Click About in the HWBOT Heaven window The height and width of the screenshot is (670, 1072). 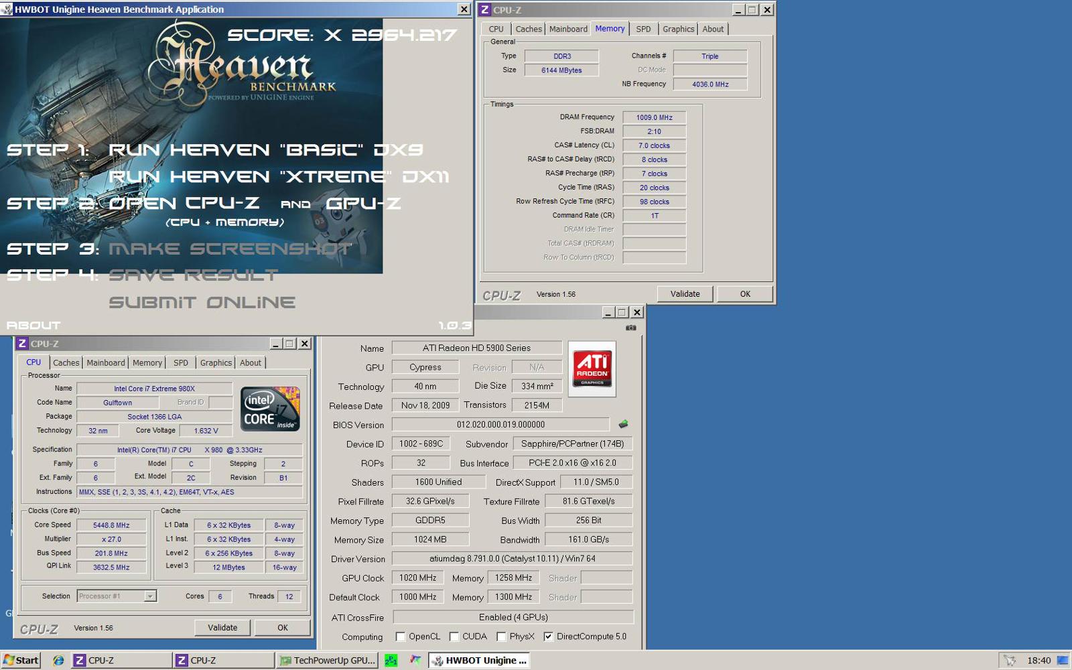tap(33, 325)
